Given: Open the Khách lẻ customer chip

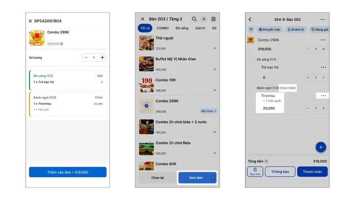Looking at the screenshot, I should [x=296, y=30].
